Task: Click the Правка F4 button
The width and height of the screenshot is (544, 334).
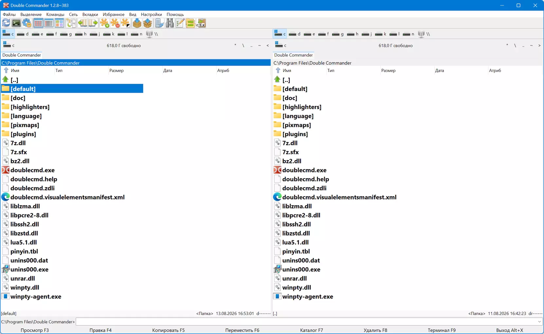Action: click(x=100, y=330)
